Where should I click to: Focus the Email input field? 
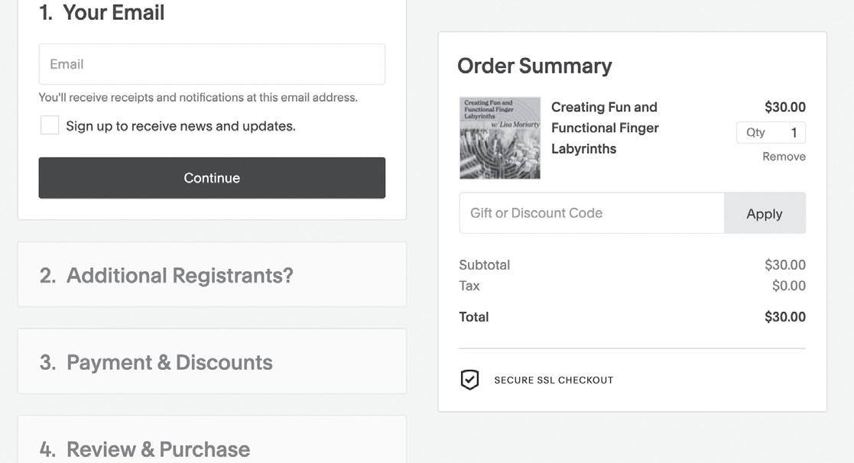tap(212, 64)
